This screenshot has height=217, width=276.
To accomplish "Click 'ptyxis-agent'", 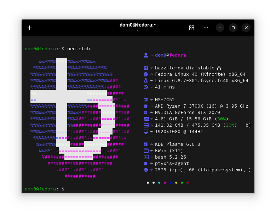I will click(x=172, y=164).
